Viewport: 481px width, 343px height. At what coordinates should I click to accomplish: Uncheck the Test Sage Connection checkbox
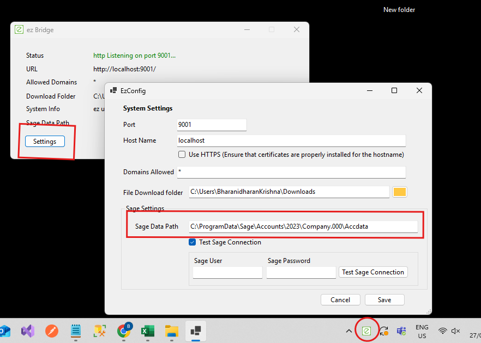193,242
